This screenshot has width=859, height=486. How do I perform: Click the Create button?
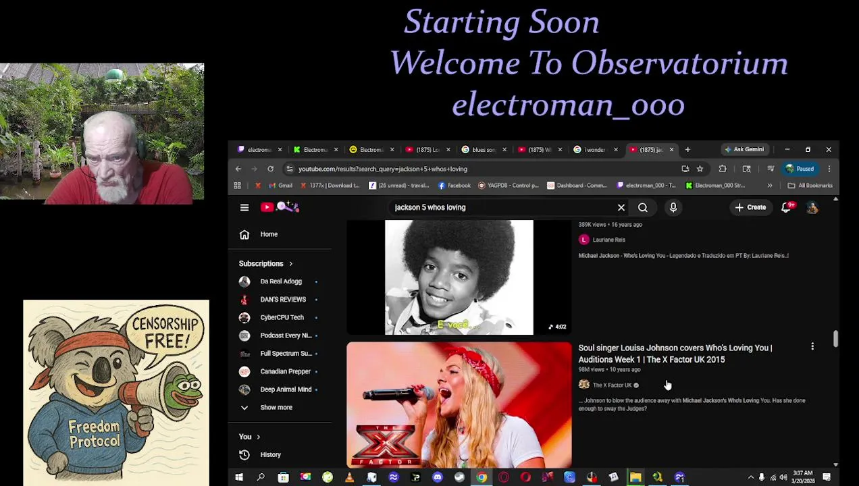click(750, 208)
